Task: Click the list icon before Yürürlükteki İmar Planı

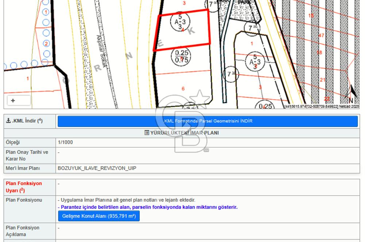Action: click(x=147, y=133)
